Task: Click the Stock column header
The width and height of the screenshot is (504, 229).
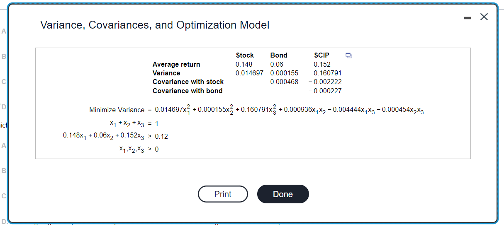Action: tap(245, 55)
